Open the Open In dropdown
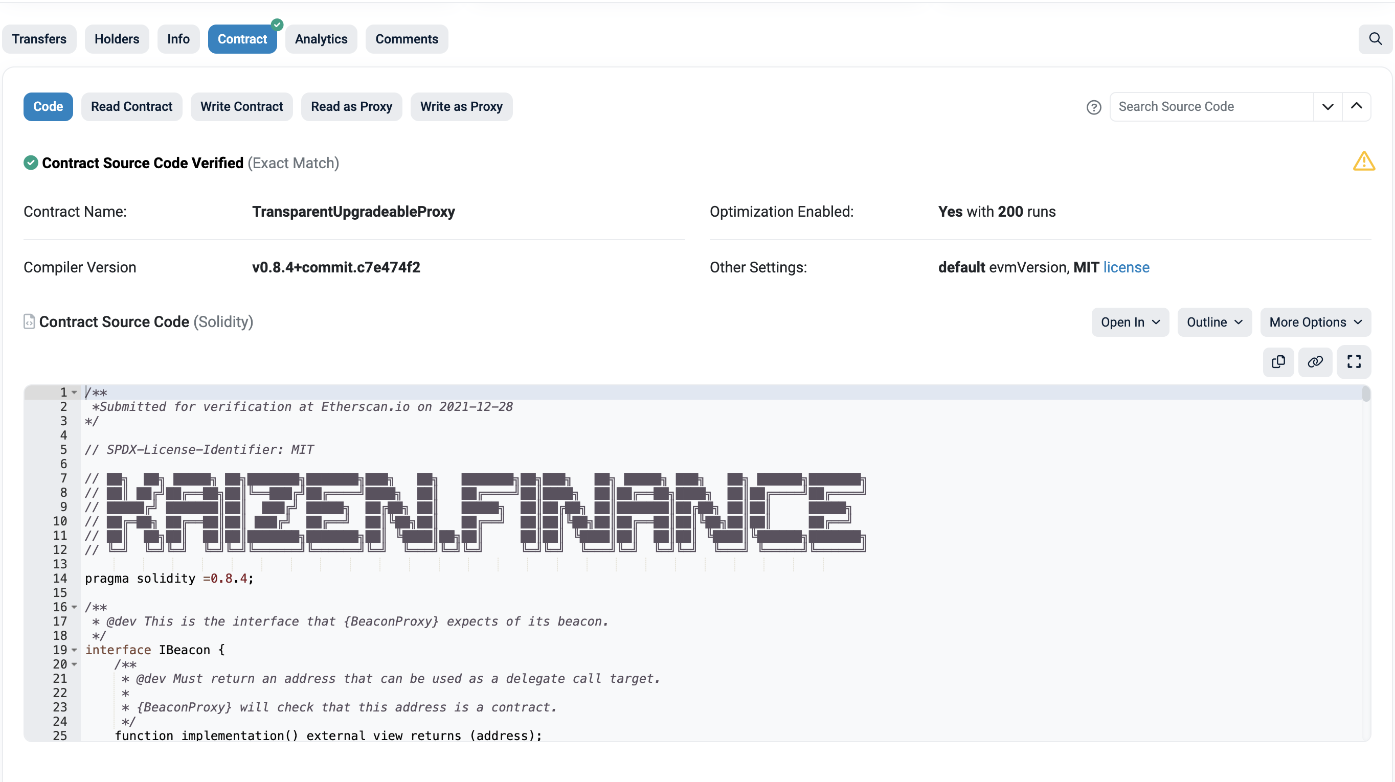This screenshot has width=1395, height=782. [1130, 323]
